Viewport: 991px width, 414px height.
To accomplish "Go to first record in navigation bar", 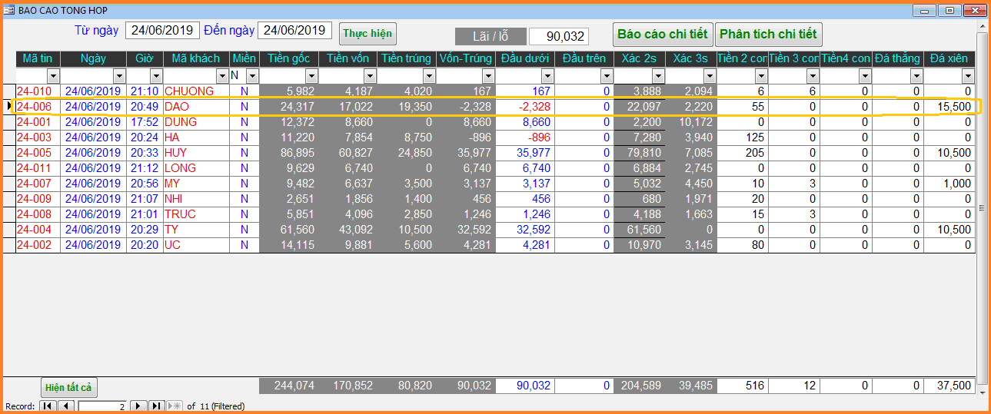I will (48, 406).
